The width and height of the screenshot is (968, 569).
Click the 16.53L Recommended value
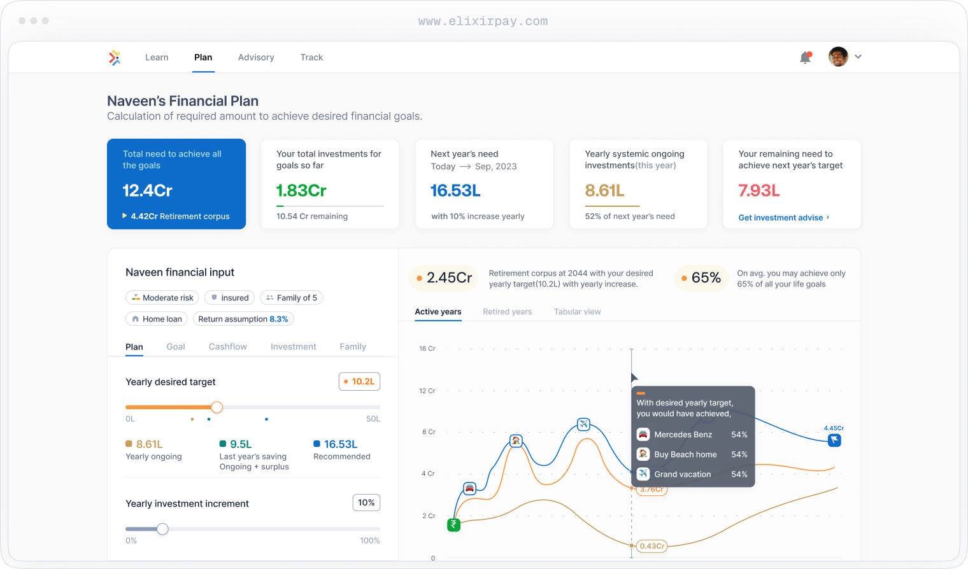click(x=341, y=444)
